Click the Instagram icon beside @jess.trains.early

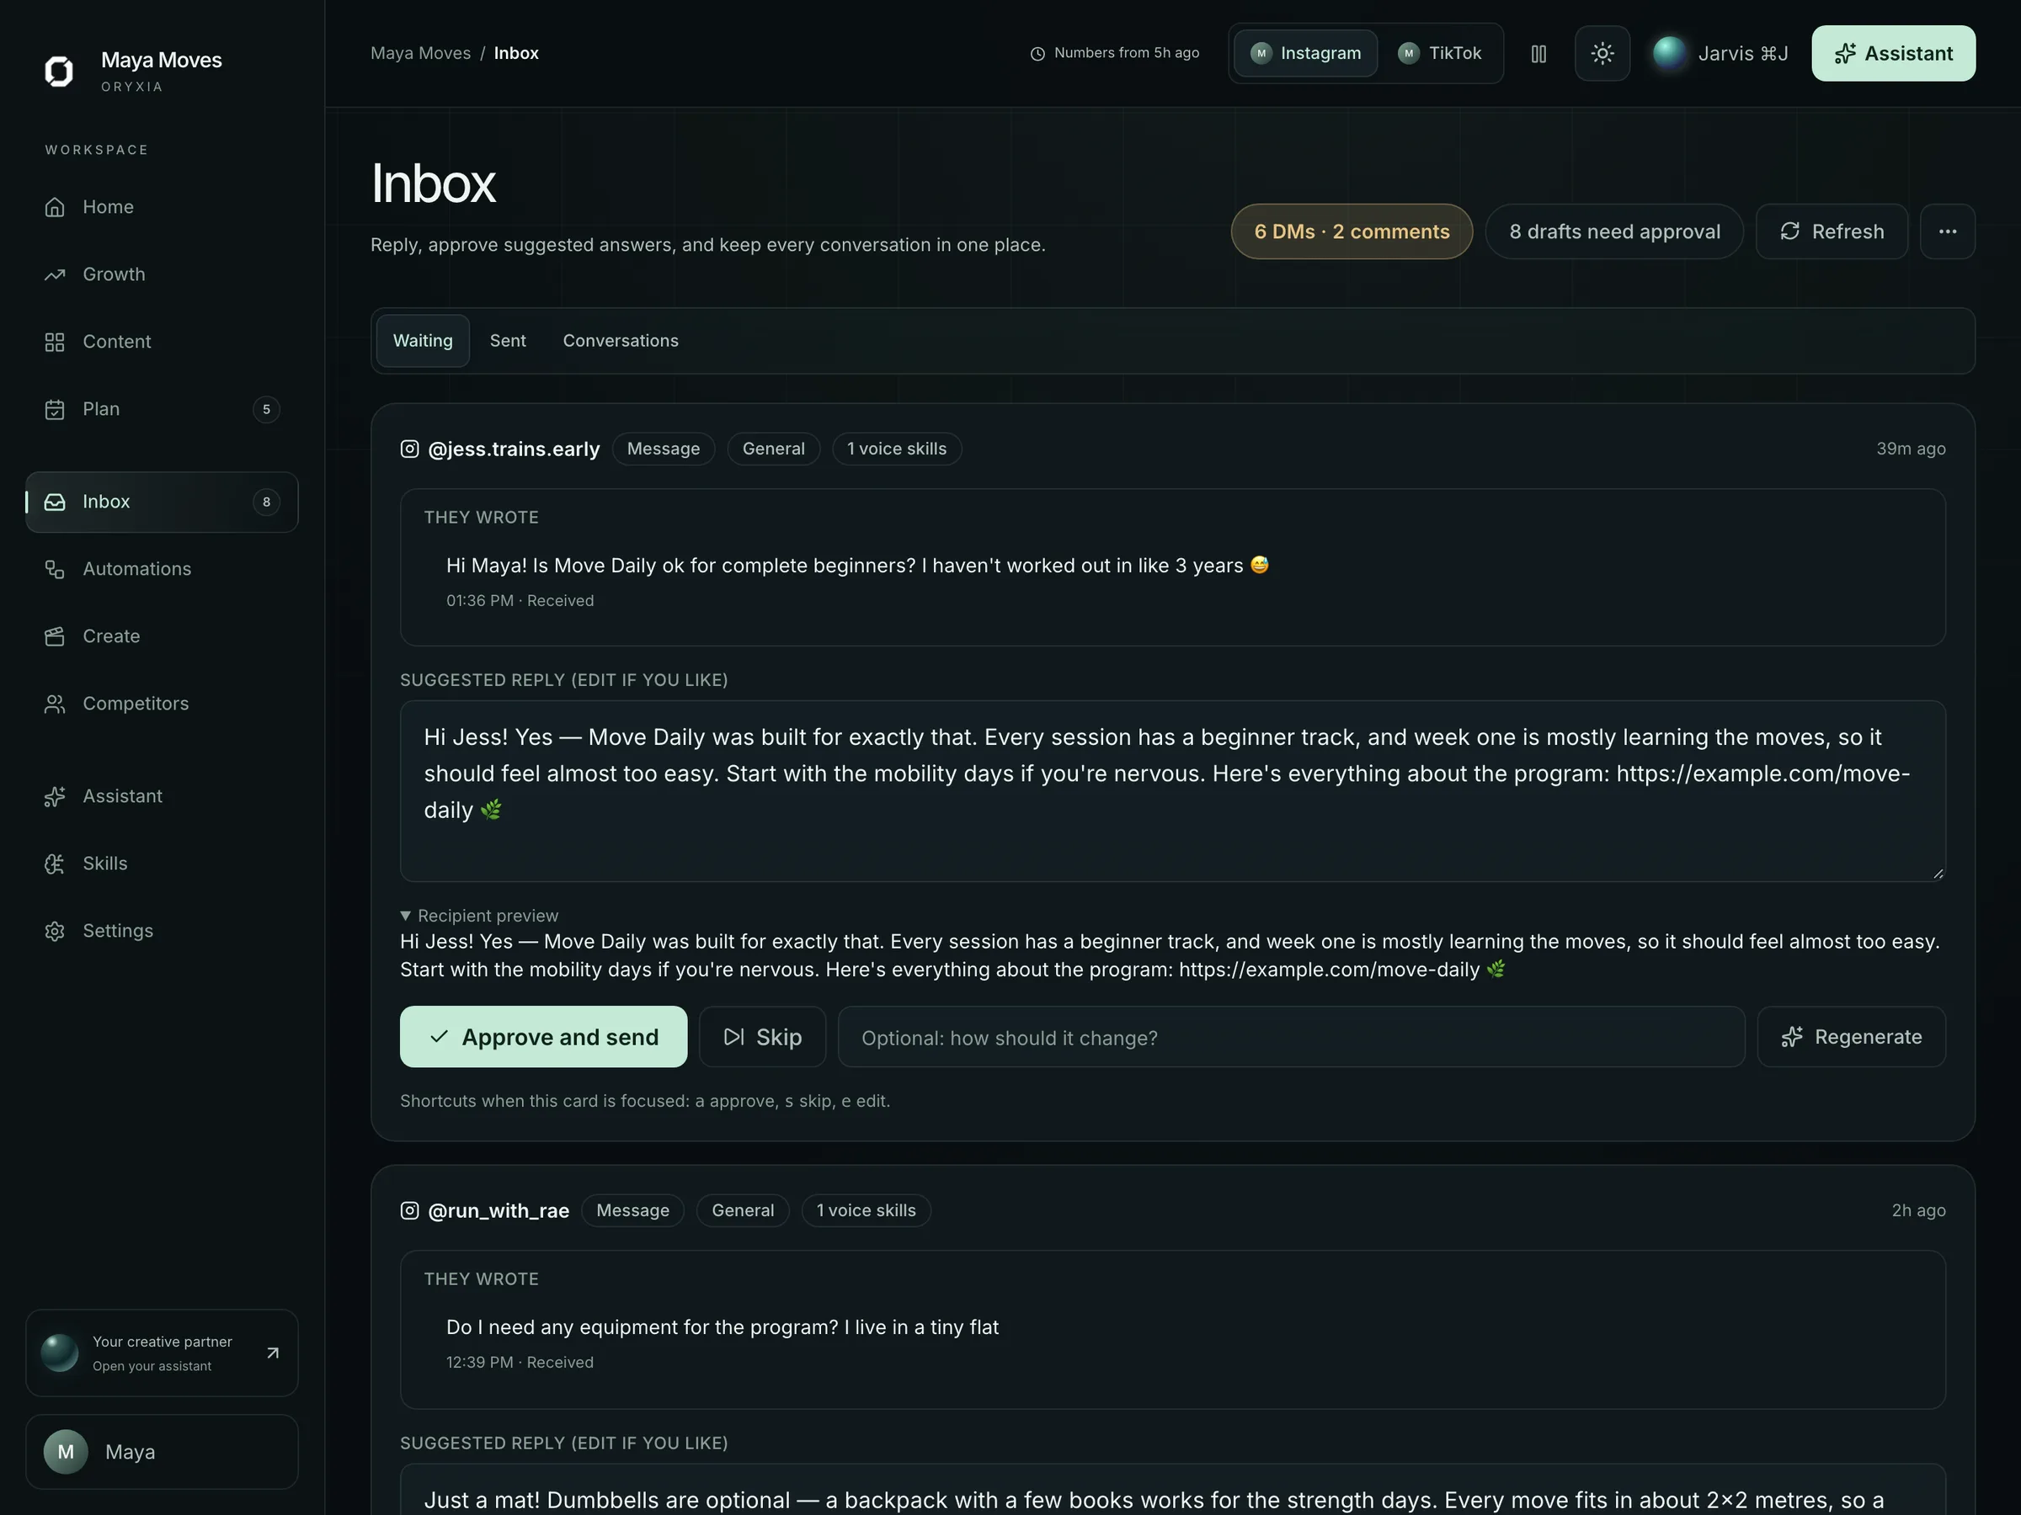[409, 449]
